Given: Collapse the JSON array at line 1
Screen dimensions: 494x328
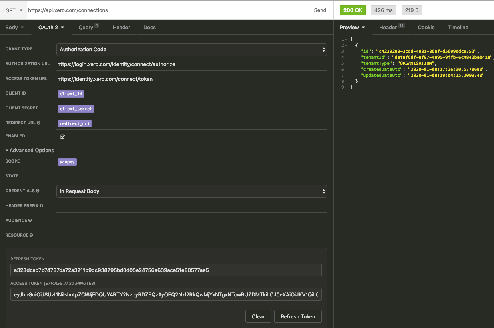Looking at the screenshot, I should pos(345,39).
